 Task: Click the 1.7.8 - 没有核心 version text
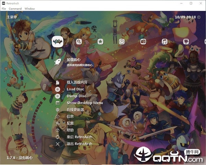tap(20, 158)
